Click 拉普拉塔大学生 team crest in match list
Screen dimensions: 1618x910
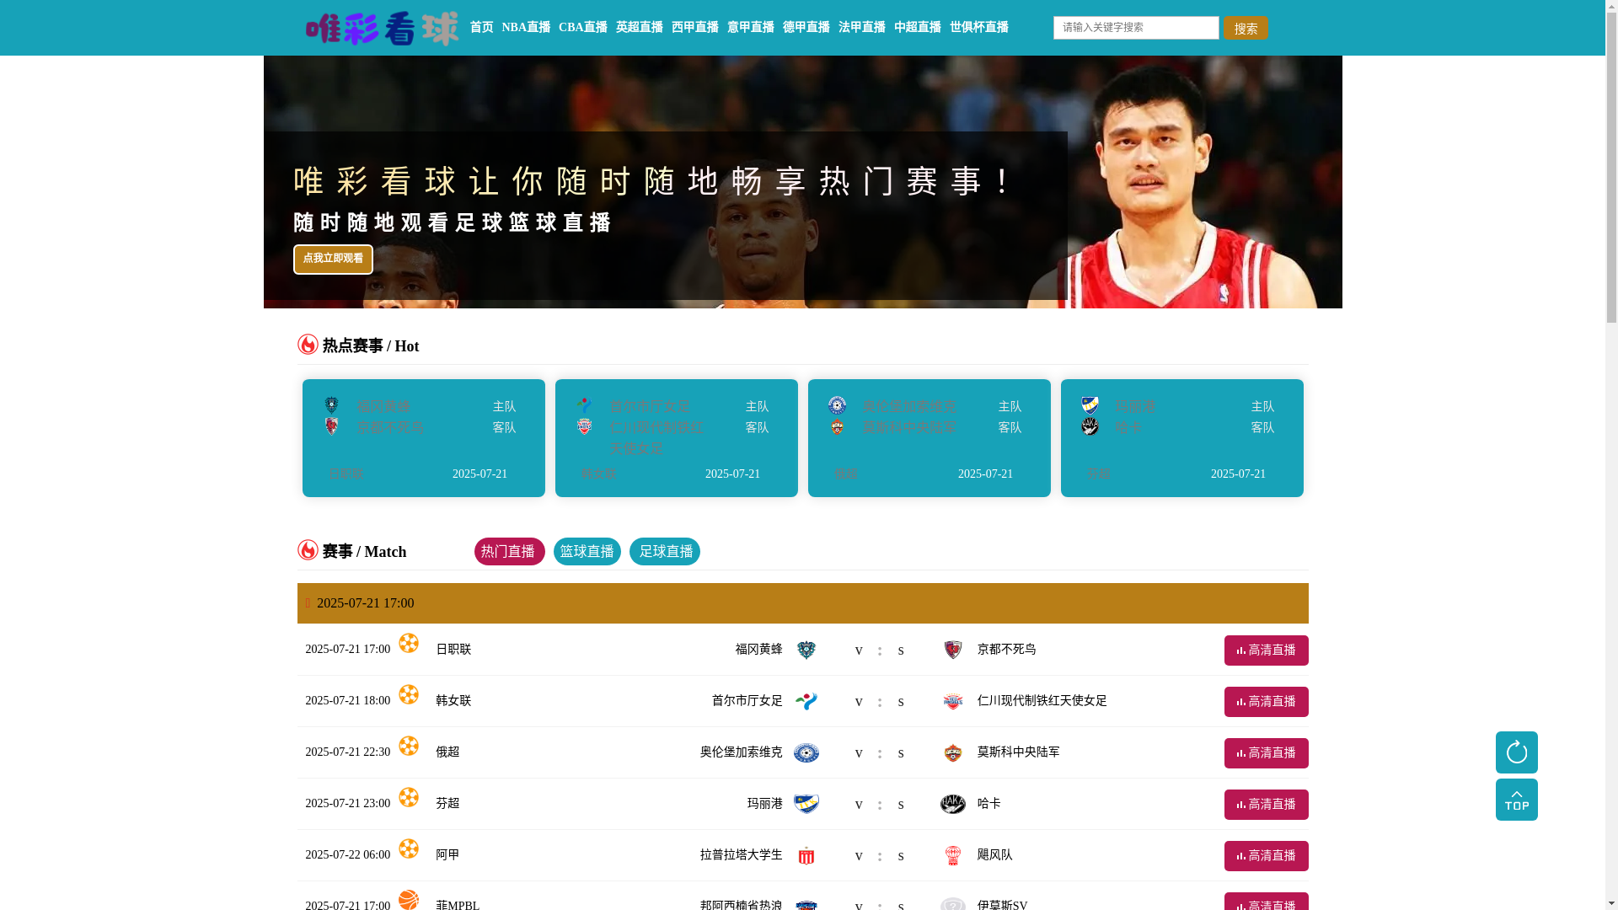pyautogui.click(x=806, y=855)
